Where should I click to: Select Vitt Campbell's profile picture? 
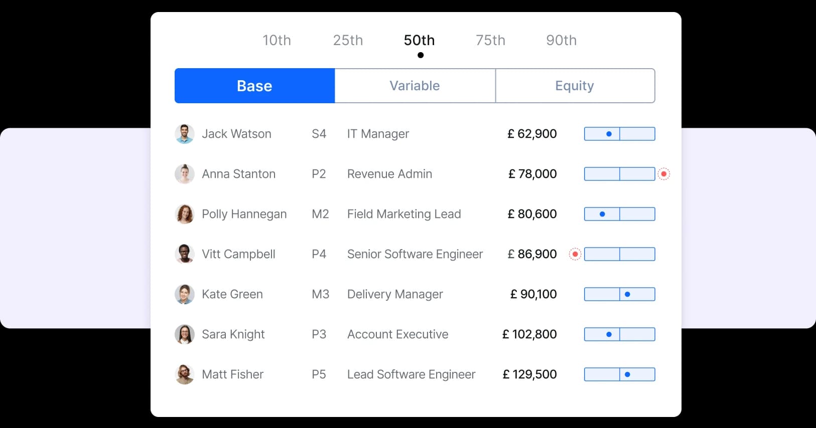[x=184, y=254]
